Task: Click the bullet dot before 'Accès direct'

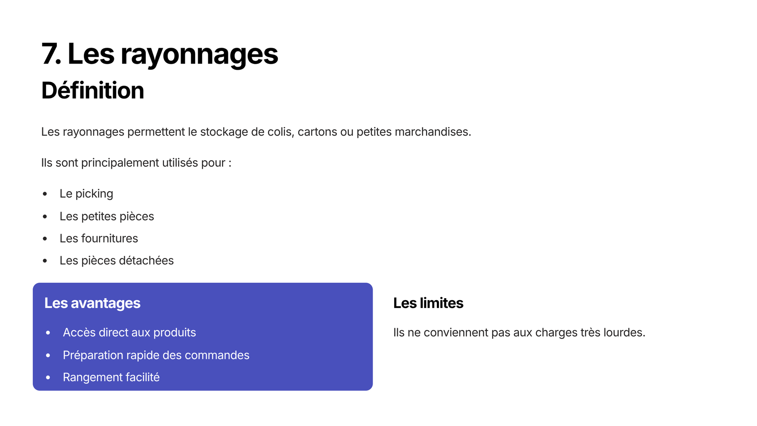Action: 48,333
